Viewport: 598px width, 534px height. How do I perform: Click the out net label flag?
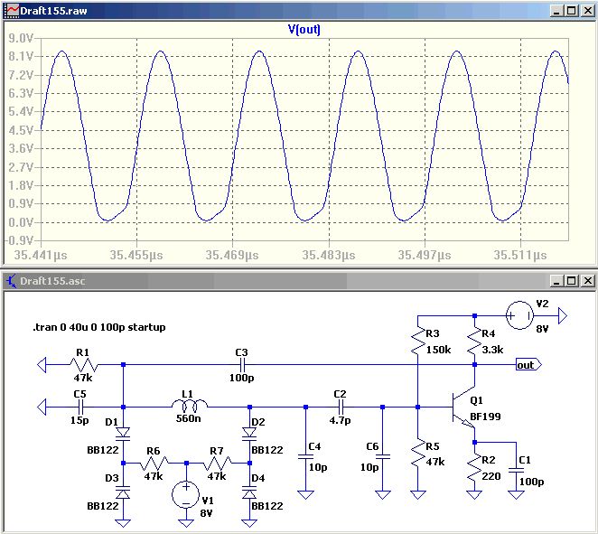528,365
